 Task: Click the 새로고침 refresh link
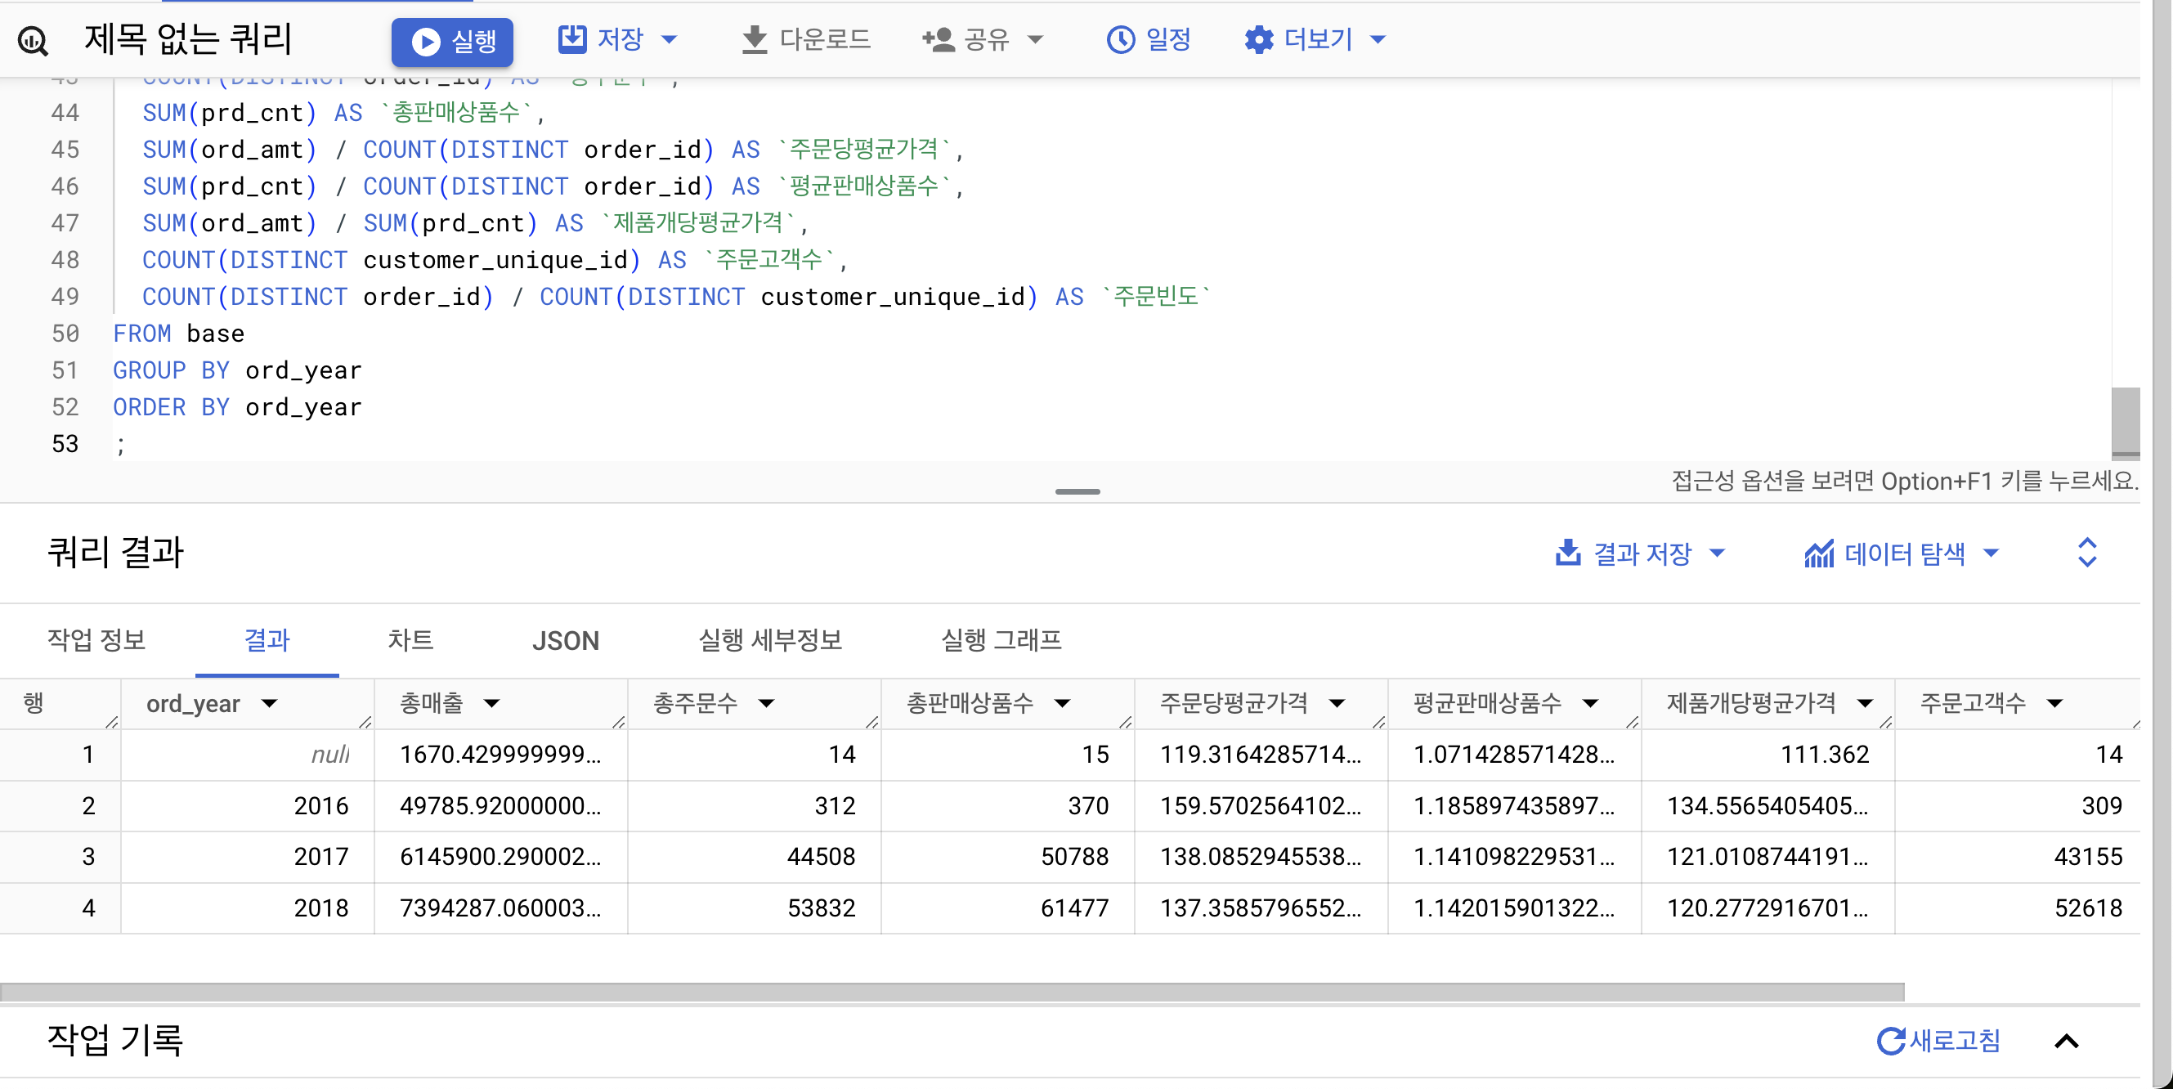[1938, 1040]
